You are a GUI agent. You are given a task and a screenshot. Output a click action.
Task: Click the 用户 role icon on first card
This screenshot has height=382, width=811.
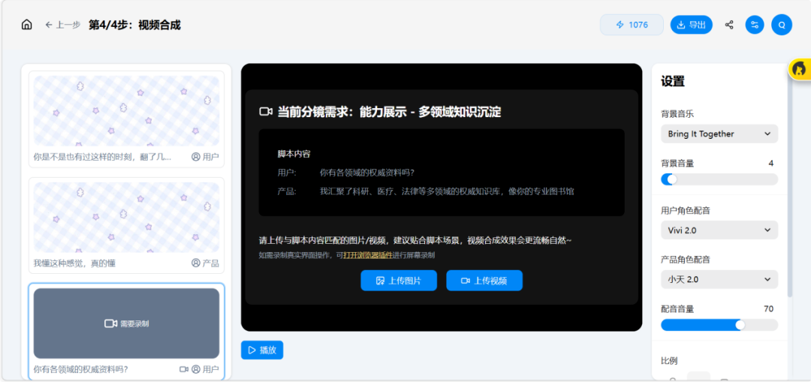tap(195, 157)
